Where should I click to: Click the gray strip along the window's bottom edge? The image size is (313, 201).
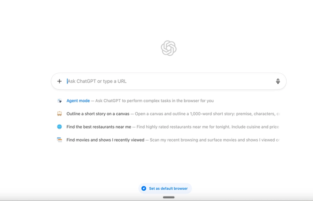click(x=156, y=200)
